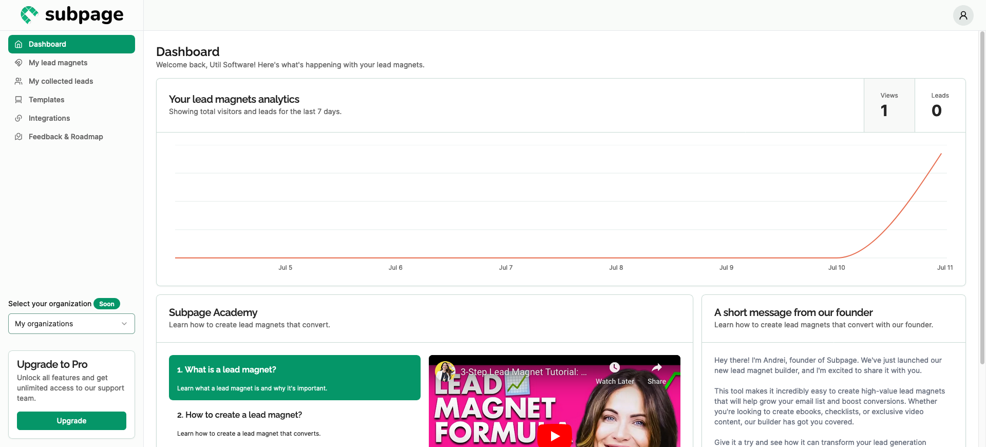This screenshot has width=986, height=447.
Task: Click A short message from our founder heading
Action: [x=793, y=312]
